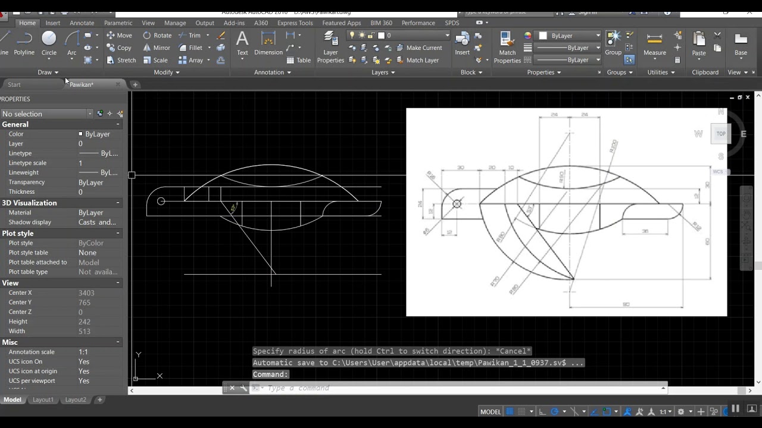The image size is (762, 428).
Task: Open the Parametric ribbon tab
Action: click(118, 23)
